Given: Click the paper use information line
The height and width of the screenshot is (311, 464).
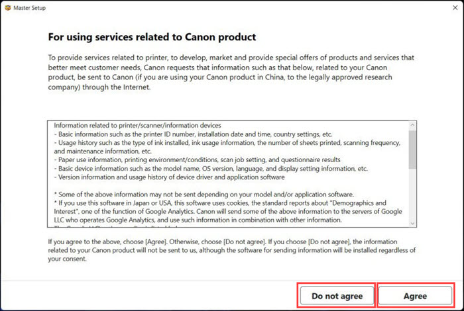Looking at the screenshot, I should [197, 159].
